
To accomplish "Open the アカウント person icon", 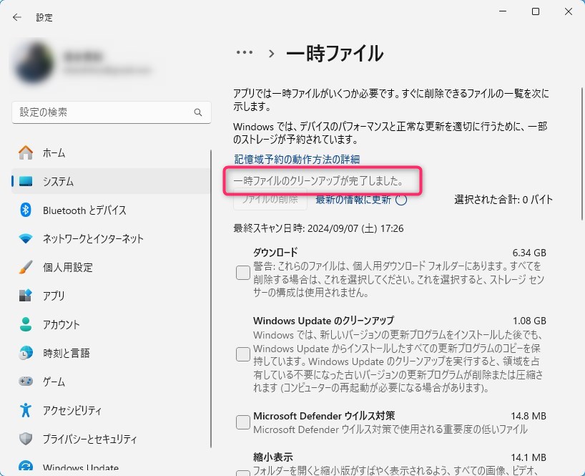I will (x=26, y=324).
